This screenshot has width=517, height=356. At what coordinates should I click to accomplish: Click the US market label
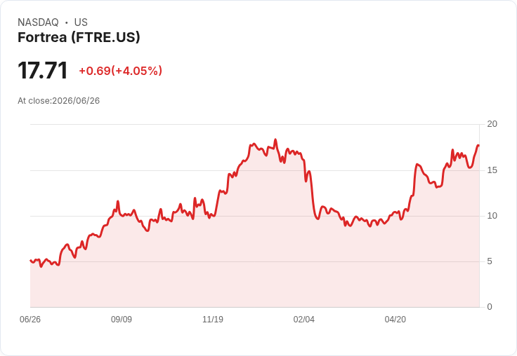[x=81, y=22]
